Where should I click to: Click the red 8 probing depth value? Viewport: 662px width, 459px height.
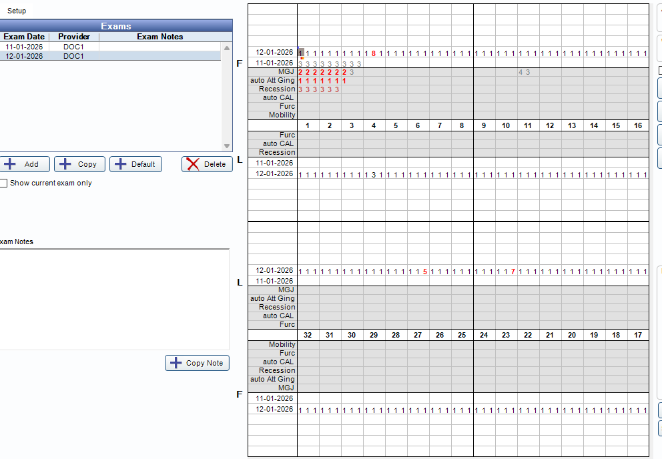[374, 53]
